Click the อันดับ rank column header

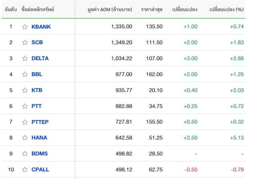click(11, 10)
